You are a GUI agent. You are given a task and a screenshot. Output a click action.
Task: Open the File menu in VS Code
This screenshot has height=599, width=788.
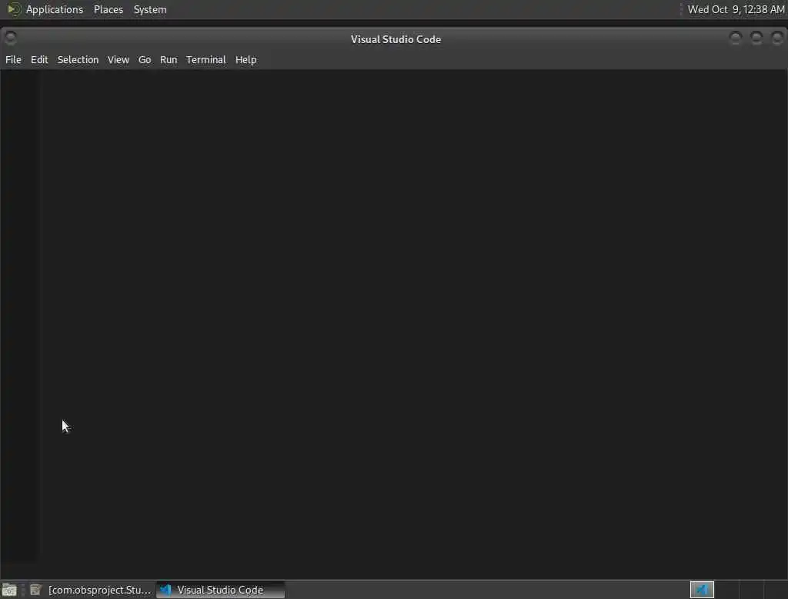click(13, 59)
